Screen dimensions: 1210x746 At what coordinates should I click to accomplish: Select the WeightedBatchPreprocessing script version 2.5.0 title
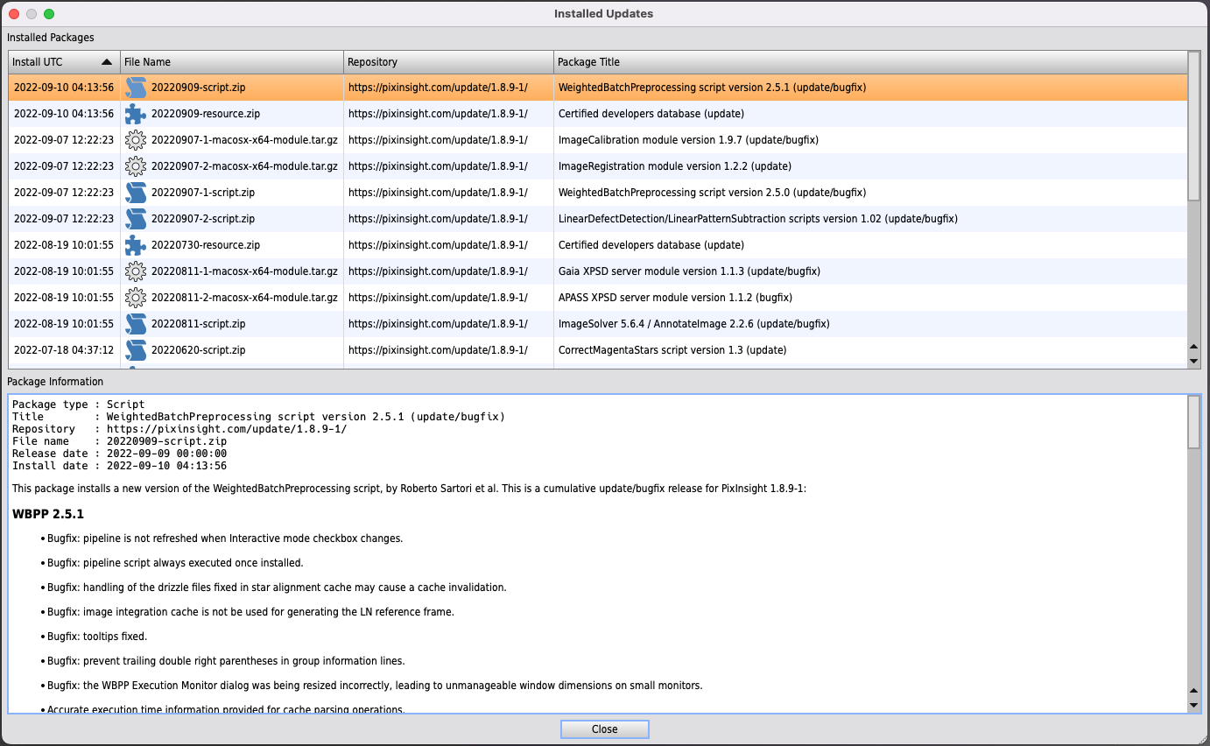click(712, 193)
